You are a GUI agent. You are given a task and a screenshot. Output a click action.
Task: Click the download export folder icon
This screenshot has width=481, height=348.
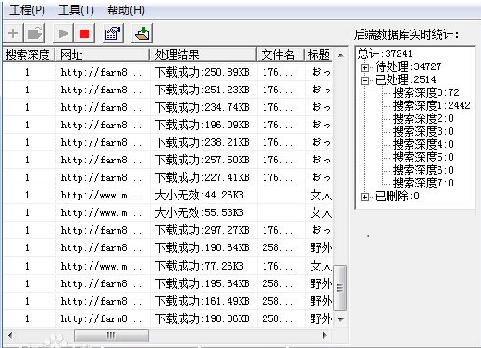tap(142, 33)
